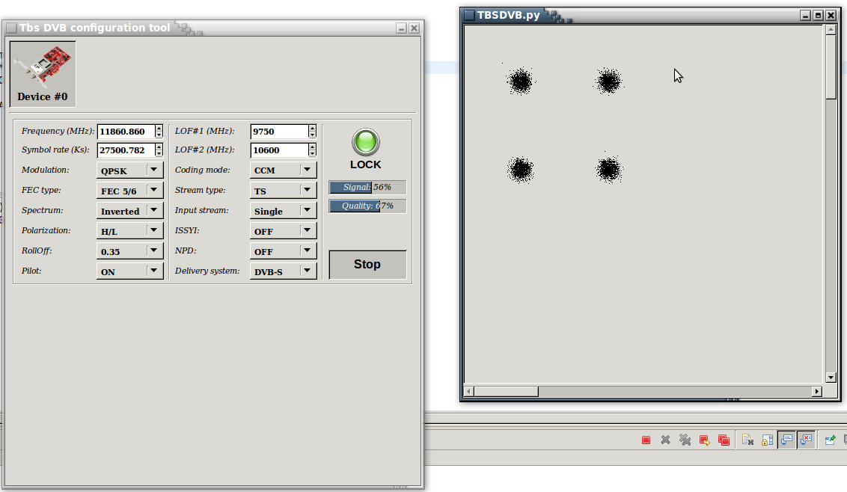
Task: Click the upper-left constellation cluster in TBSDVB.py
Action: (x=521, y=82)
